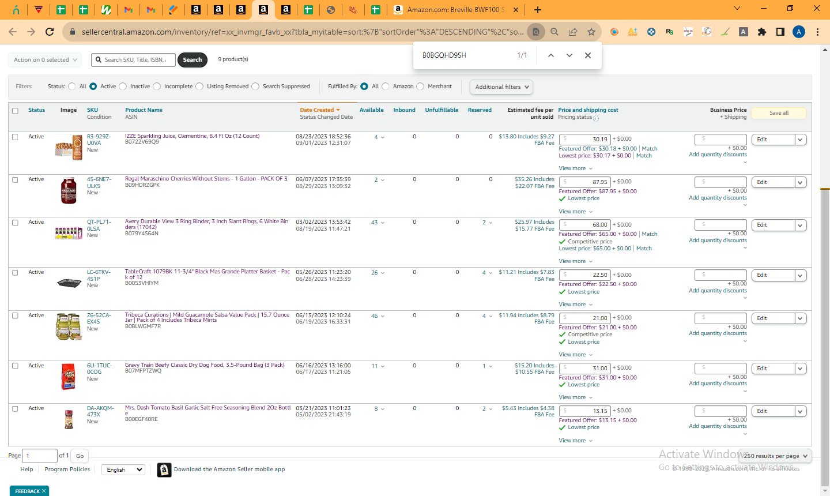Select all listings with header checkbox
This screenshot has width=830, height=496.
15,111
